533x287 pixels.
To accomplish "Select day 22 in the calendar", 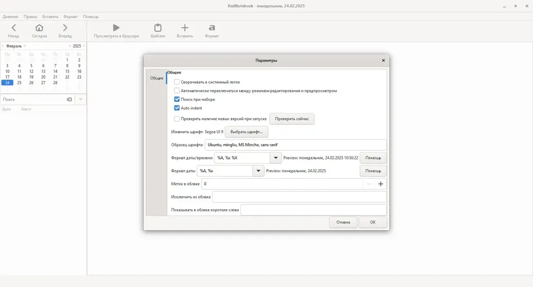I will click(67, 77).
